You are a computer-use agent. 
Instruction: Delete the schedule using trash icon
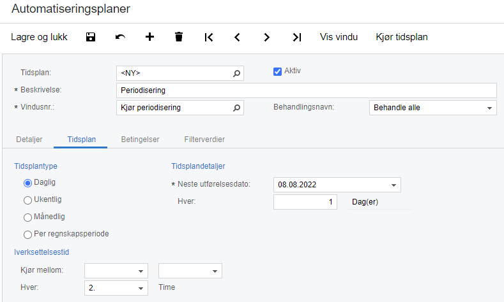(x=179, y=37)
